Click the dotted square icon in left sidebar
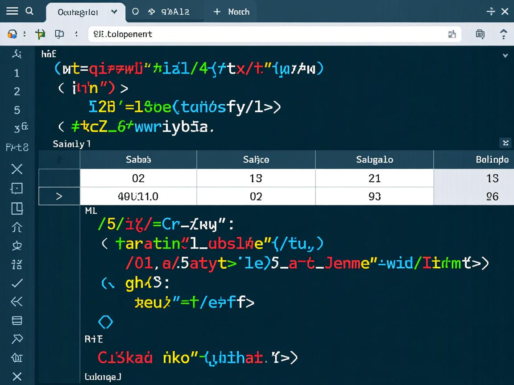 [17, 188]
